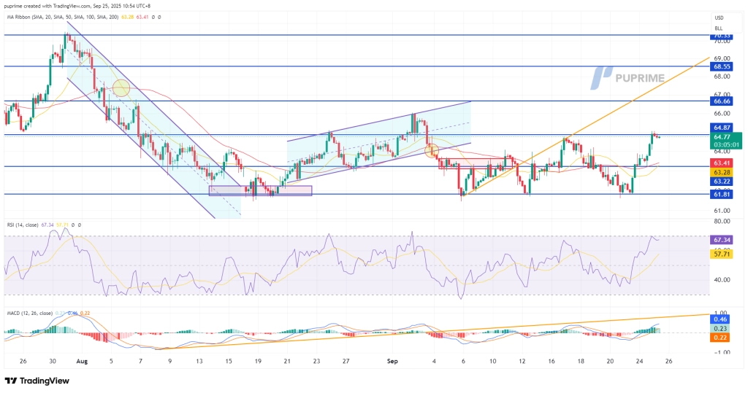Screen dimensions: 748x393
Task: Click the blue 63.22 price axis label
Action: click(x=722, y=182)
